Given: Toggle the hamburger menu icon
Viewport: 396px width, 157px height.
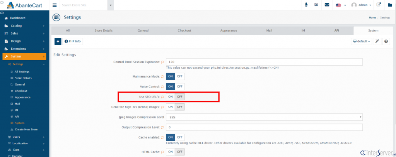Looking at the screenshot, I should pos(55,5).
